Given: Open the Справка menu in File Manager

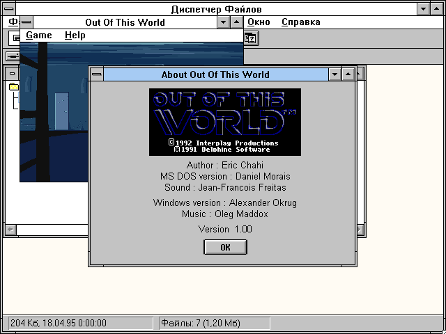Looking at the screenshot, I should (x=301, y=22).
